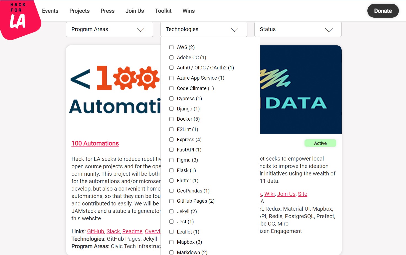Open the Site link on data project
The width and height of the screenshot is (406, 255).
click(x=303, y=194)
